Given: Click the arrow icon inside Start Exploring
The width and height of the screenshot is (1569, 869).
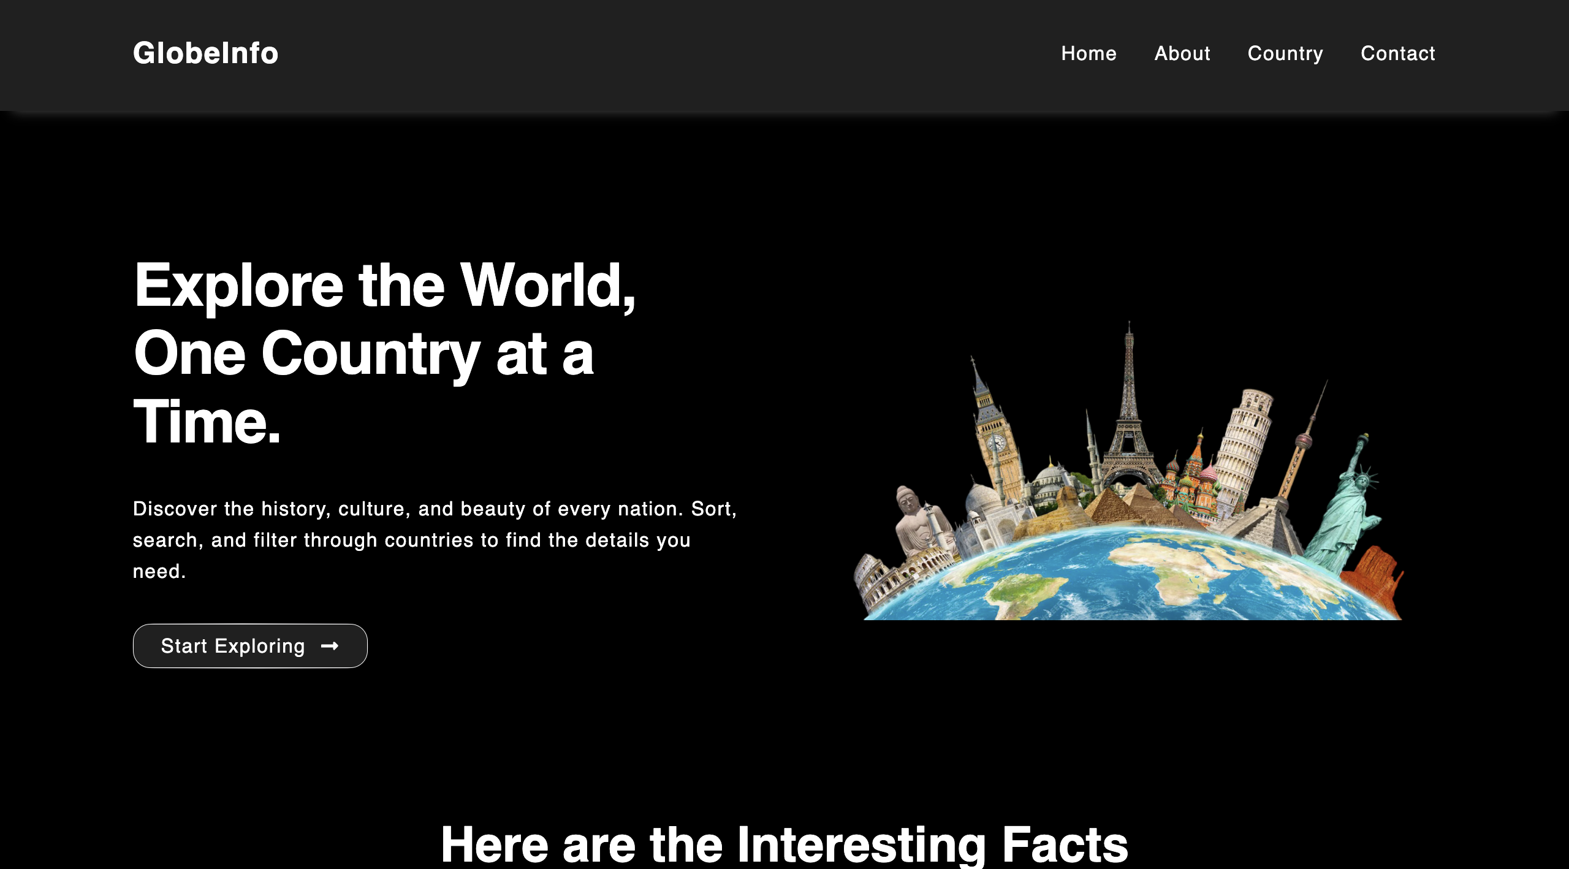Looking at the screenshot, I should click(330, 646).
